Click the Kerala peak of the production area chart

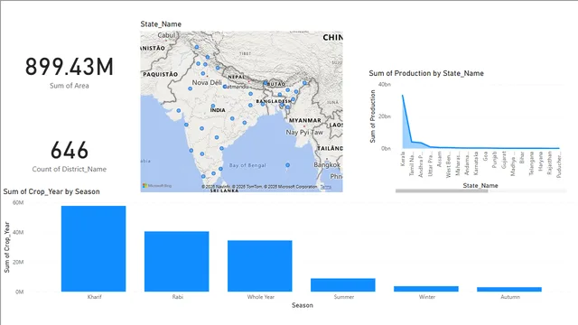[x=403, y=96]
